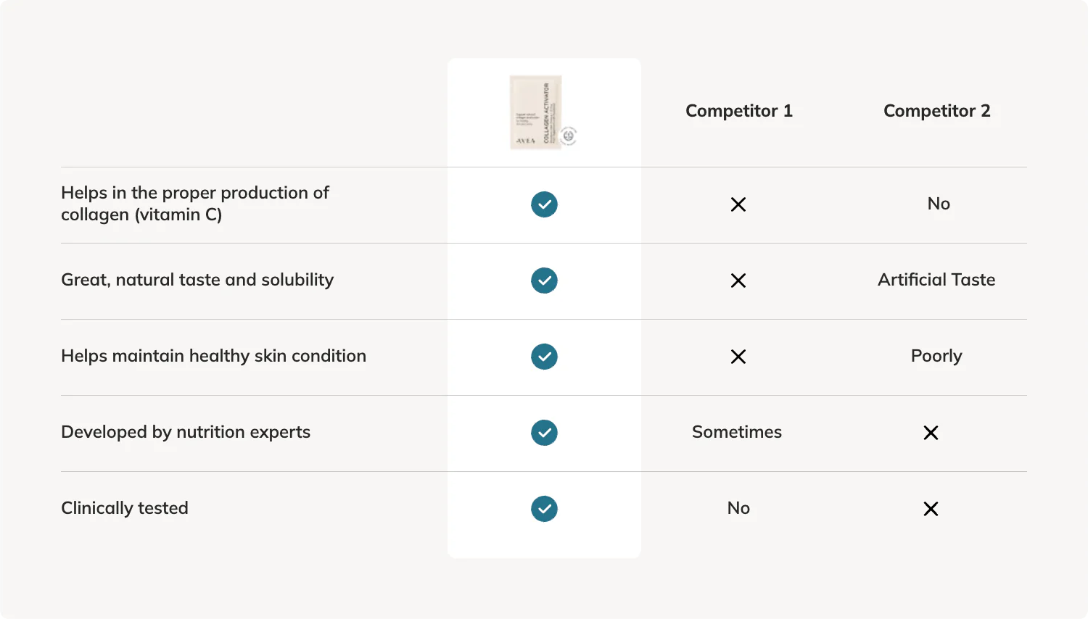Screen dimensions: 1088x619
Task: Click checkmark for natural taste and solubility
Action: pyautogui.click(x=544, y=281)
